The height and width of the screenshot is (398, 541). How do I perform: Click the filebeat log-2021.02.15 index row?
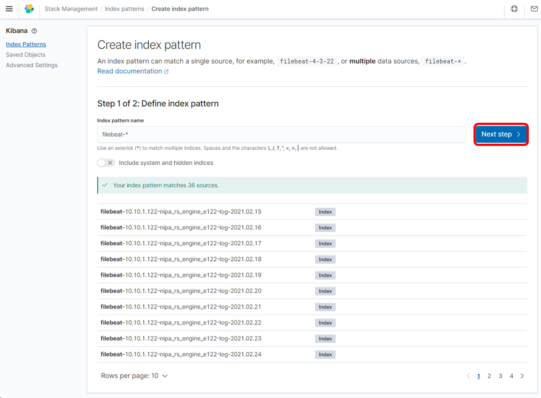point(181,212)
